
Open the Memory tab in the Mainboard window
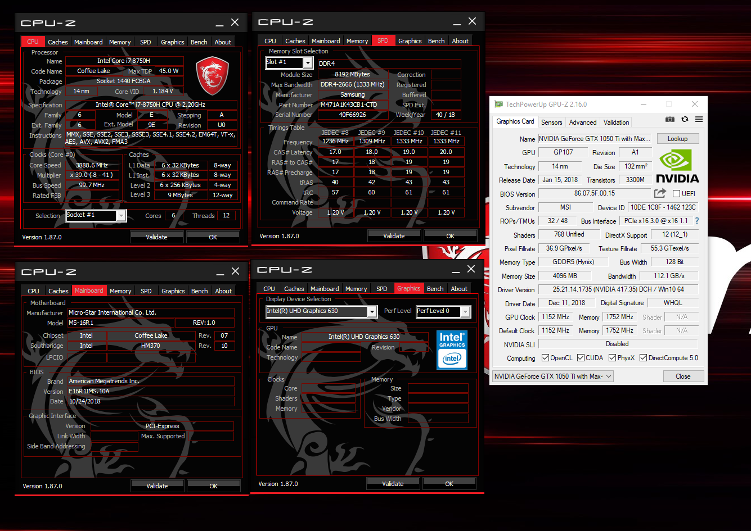[x=120, y=291]
